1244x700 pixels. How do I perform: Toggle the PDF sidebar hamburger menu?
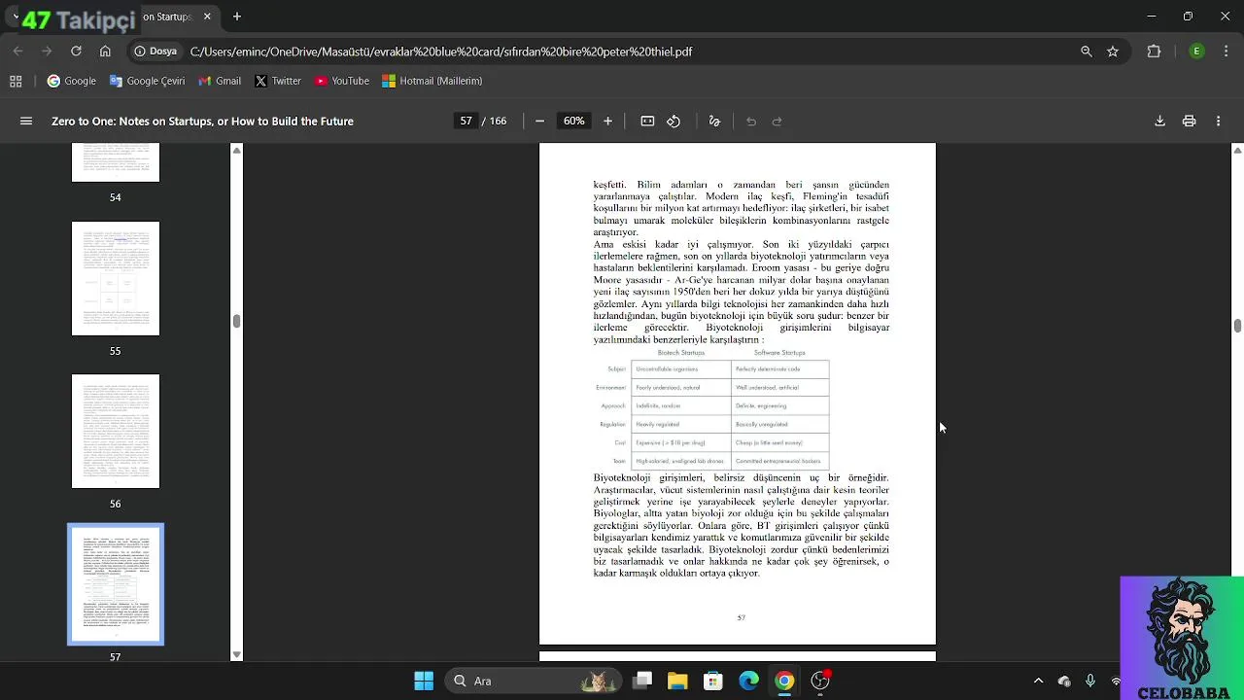point(26,122)
